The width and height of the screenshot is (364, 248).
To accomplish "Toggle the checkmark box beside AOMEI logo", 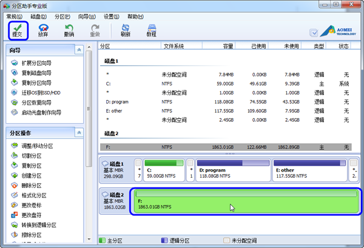I will pos(314,33).
